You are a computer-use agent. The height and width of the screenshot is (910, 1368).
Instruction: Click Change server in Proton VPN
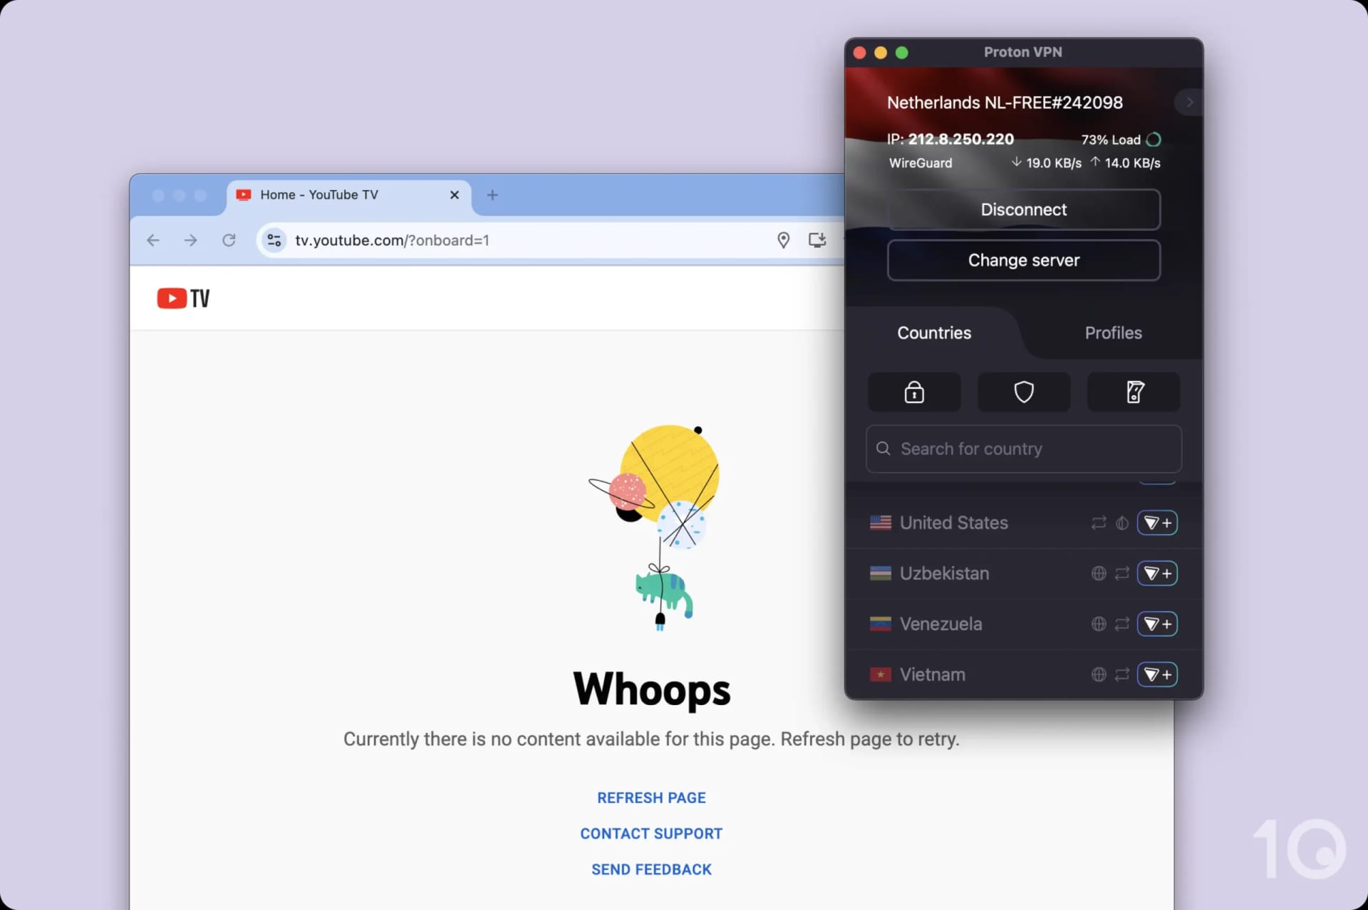point(1025,260)
